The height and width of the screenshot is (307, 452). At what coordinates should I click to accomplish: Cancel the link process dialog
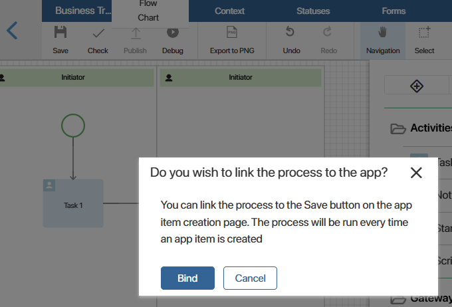250,278
